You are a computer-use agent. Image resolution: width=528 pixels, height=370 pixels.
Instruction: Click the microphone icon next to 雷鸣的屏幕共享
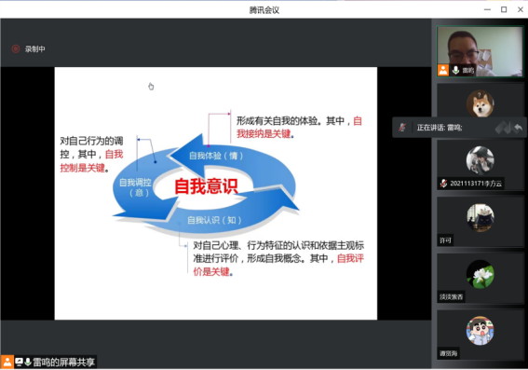tap(28, 362)
